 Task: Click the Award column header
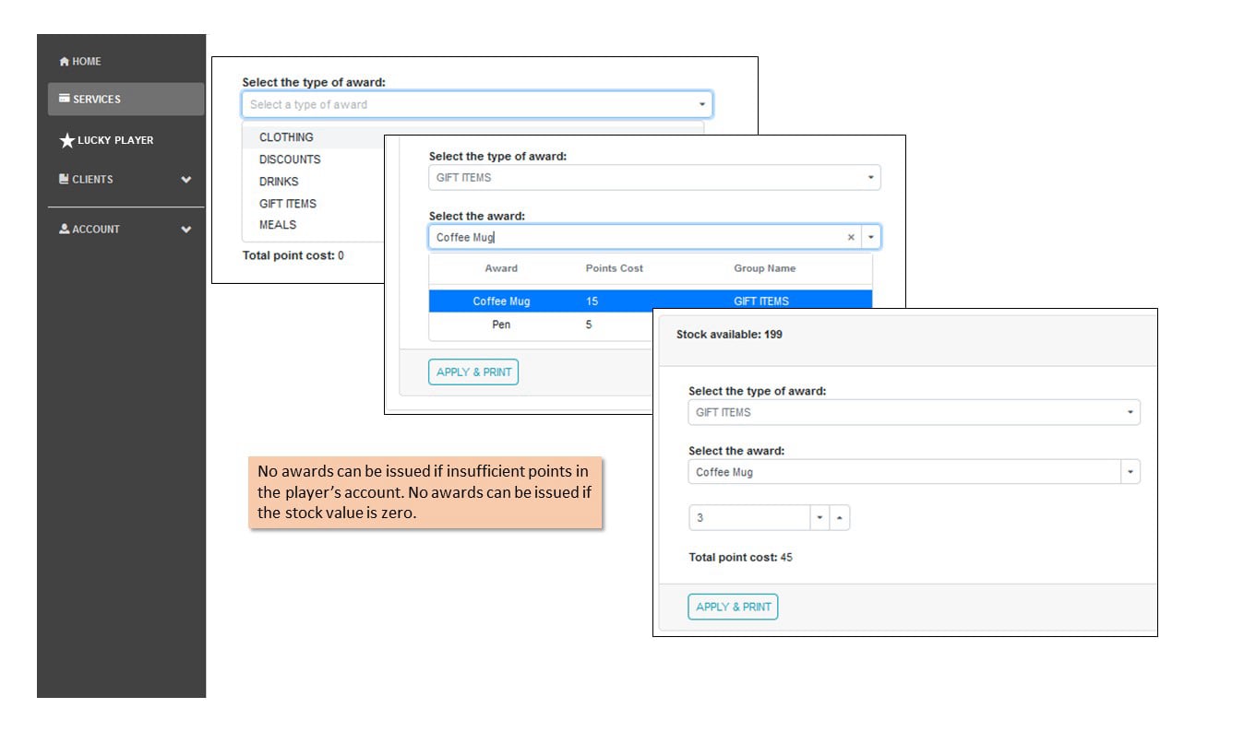pyautogui.click(x=501, y=268)
